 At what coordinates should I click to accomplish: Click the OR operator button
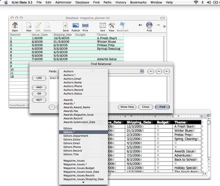point(39,94)
